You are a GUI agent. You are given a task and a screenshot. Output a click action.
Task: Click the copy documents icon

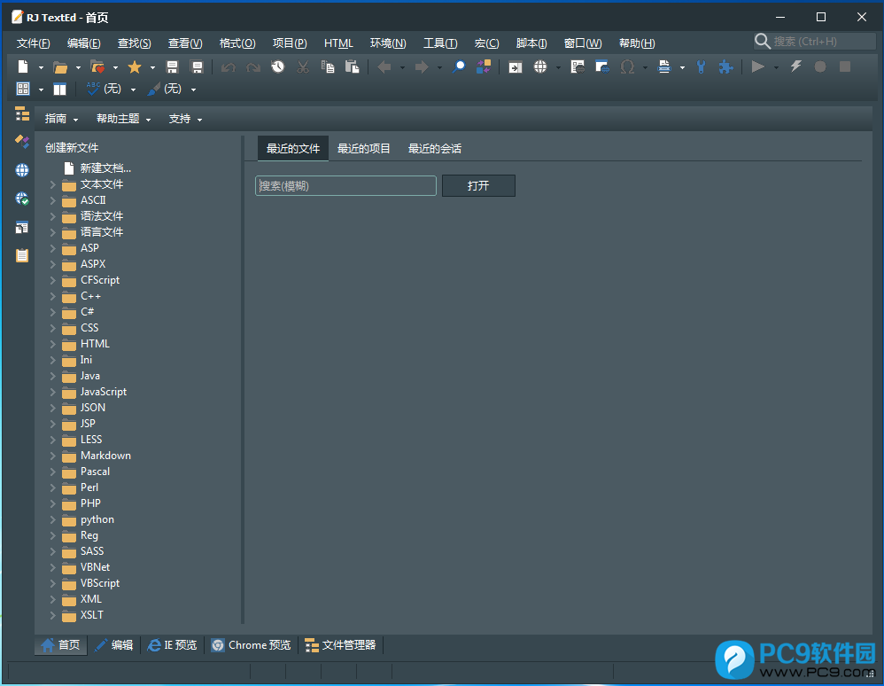[328, 66]
